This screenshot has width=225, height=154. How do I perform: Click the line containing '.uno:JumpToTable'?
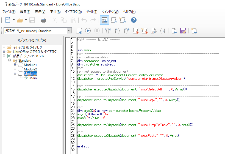135,125
